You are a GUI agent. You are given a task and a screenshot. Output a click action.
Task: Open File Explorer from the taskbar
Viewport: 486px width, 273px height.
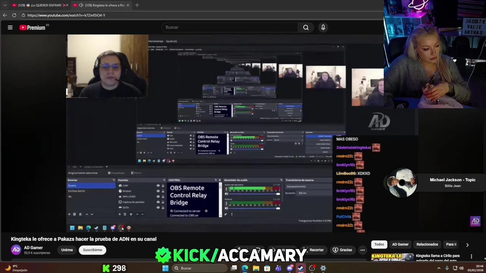[x=256, y=268]
